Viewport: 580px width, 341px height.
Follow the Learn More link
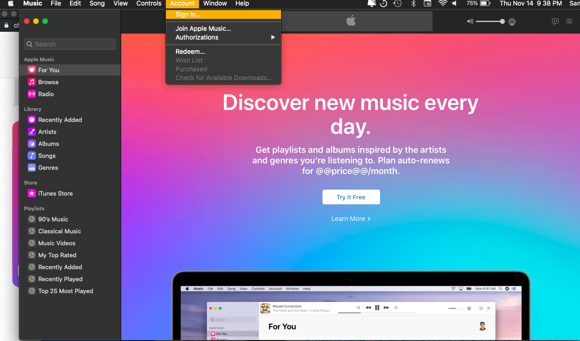[x=351, y=219]
